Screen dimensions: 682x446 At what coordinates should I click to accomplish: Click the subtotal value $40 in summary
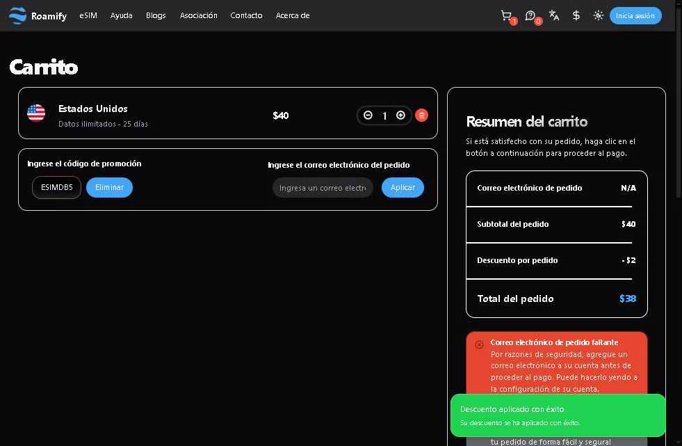(x=628, y=224)
